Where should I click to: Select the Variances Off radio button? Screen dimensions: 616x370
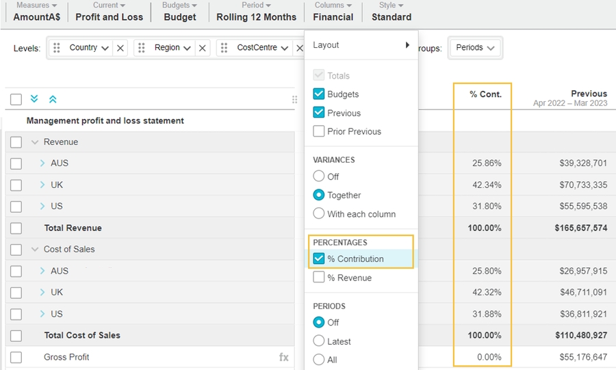pyautogui.click(x=319, y=176)
